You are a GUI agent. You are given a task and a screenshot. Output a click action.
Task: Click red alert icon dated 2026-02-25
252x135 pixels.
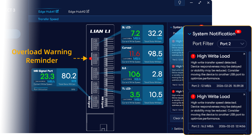coord(193,56)
